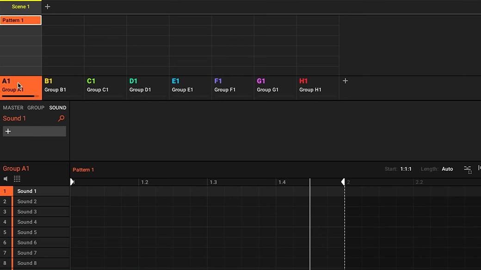The height and width of the screenshot is (270, 481).
Task: Toggle pad view grid icon
Action: coord(17,179)
